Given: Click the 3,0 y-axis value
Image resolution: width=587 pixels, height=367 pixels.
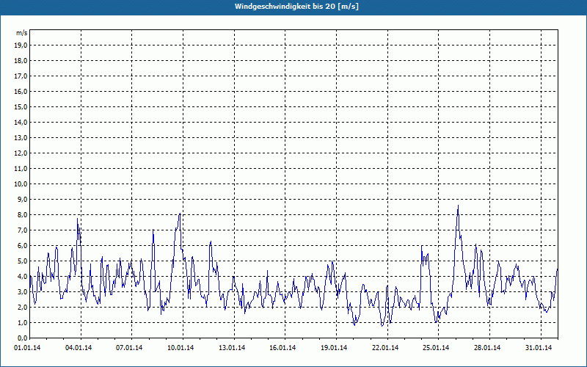Looking at the screenshot, I should (x=22, y=291).
